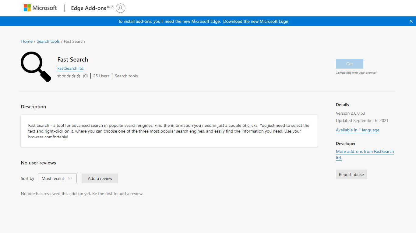Open More add-ons from FastSearch ltd.

(x=365, y=155)
